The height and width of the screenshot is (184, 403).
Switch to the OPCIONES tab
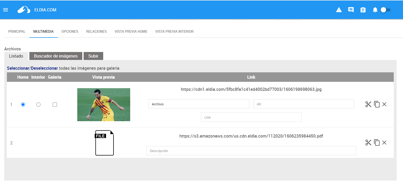(x=70, y=31)
